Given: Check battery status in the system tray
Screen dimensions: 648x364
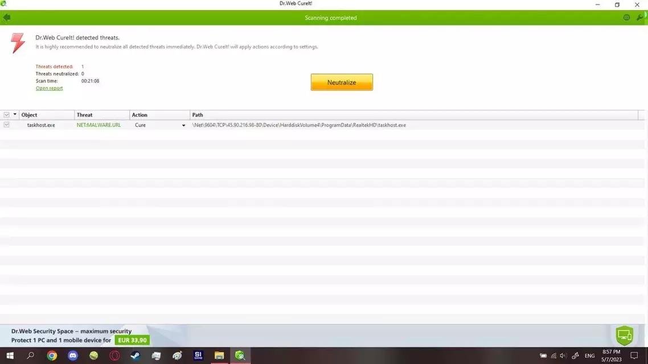Looking at the screenshot, I should click(543, 355).
